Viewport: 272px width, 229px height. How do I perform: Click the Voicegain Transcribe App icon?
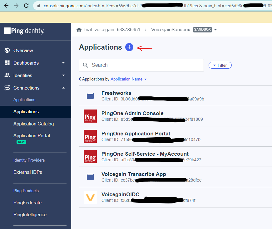point(90,177)
